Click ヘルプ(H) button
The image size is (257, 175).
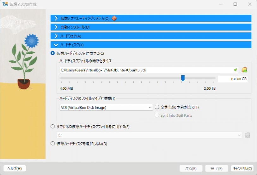[x=15, y=168]
